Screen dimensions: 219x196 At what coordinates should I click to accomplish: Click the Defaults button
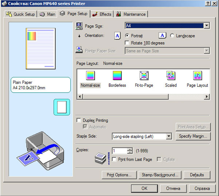point(197,175)
